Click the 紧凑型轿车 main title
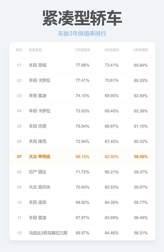This screenshot has width=164, height=252. coord(82,18)
